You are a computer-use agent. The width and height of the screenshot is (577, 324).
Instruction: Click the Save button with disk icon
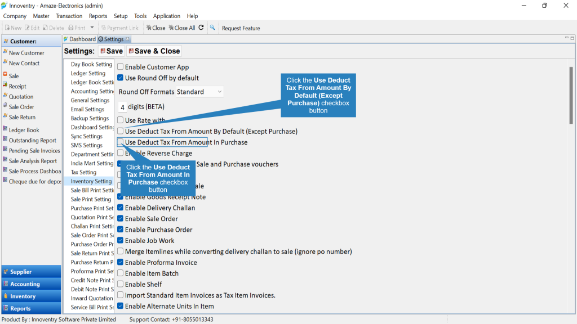click(112, 51)
